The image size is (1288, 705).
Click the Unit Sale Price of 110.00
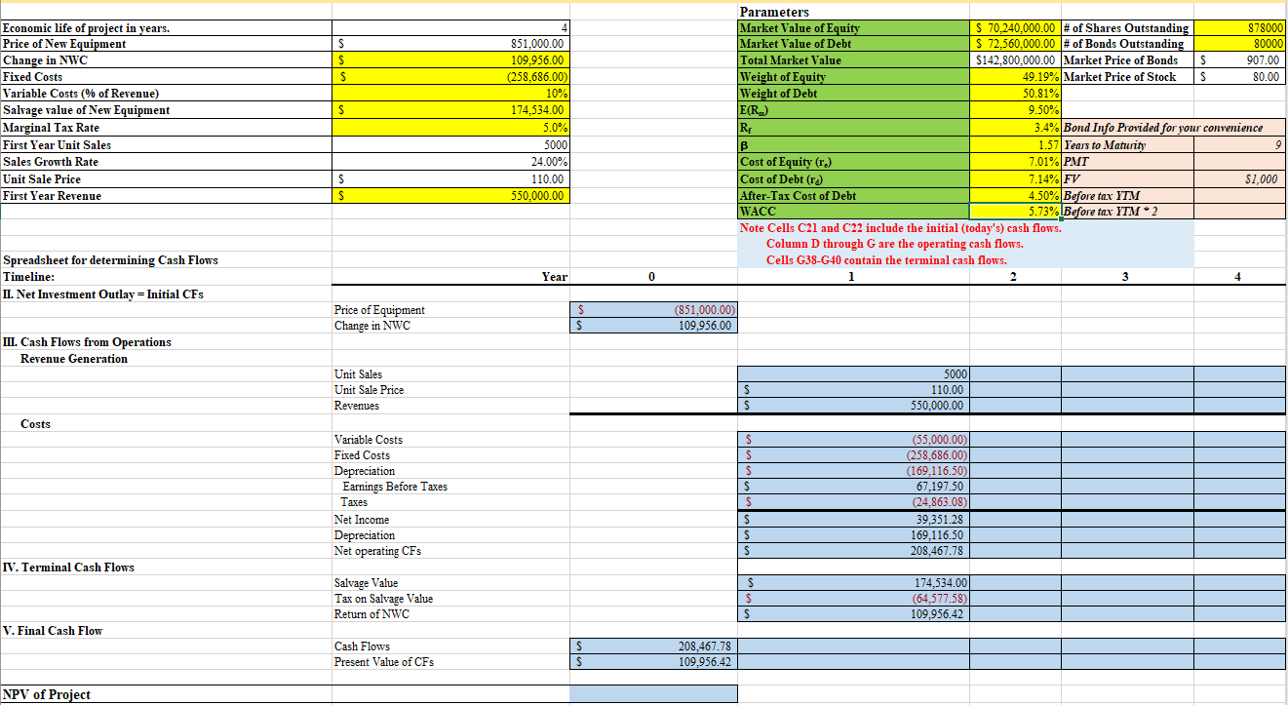(453, 176)
